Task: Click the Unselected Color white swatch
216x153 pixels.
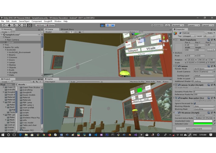Action: coord(203,121)
